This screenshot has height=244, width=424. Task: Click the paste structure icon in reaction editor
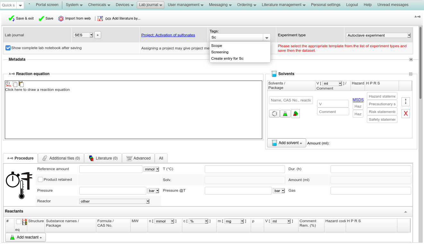[21, 84]
